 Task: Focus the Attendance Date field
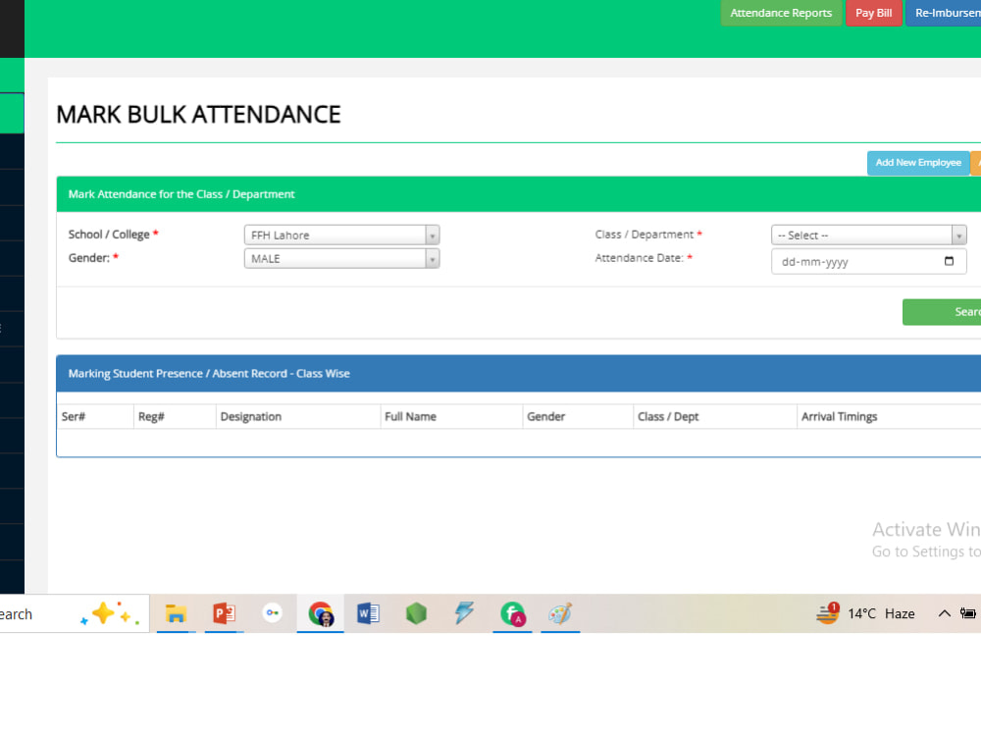point(868,262)
